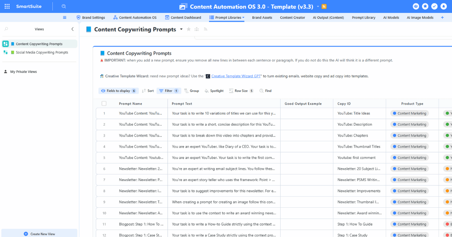
Task: Open the notifications bell
Action: [x=444, y=6]
